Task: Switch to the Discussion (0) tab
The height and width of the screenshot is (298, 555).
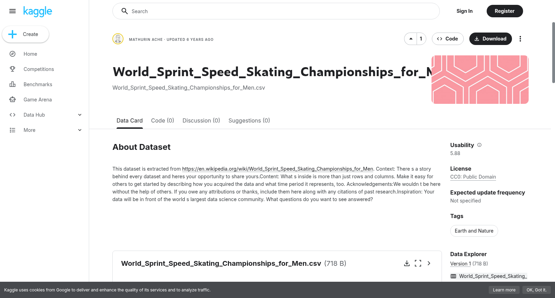Action: tap(201, 120)
